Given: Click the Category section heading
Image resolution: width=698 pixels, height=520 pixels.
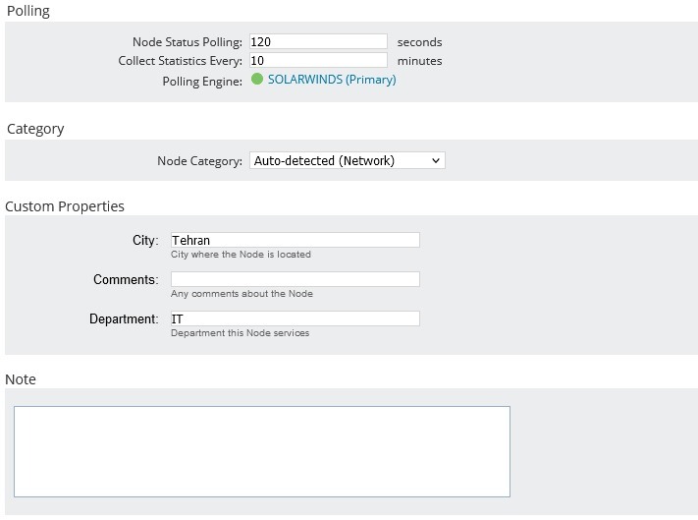Looking at the screenshot, I should click(x=35, y=129).
